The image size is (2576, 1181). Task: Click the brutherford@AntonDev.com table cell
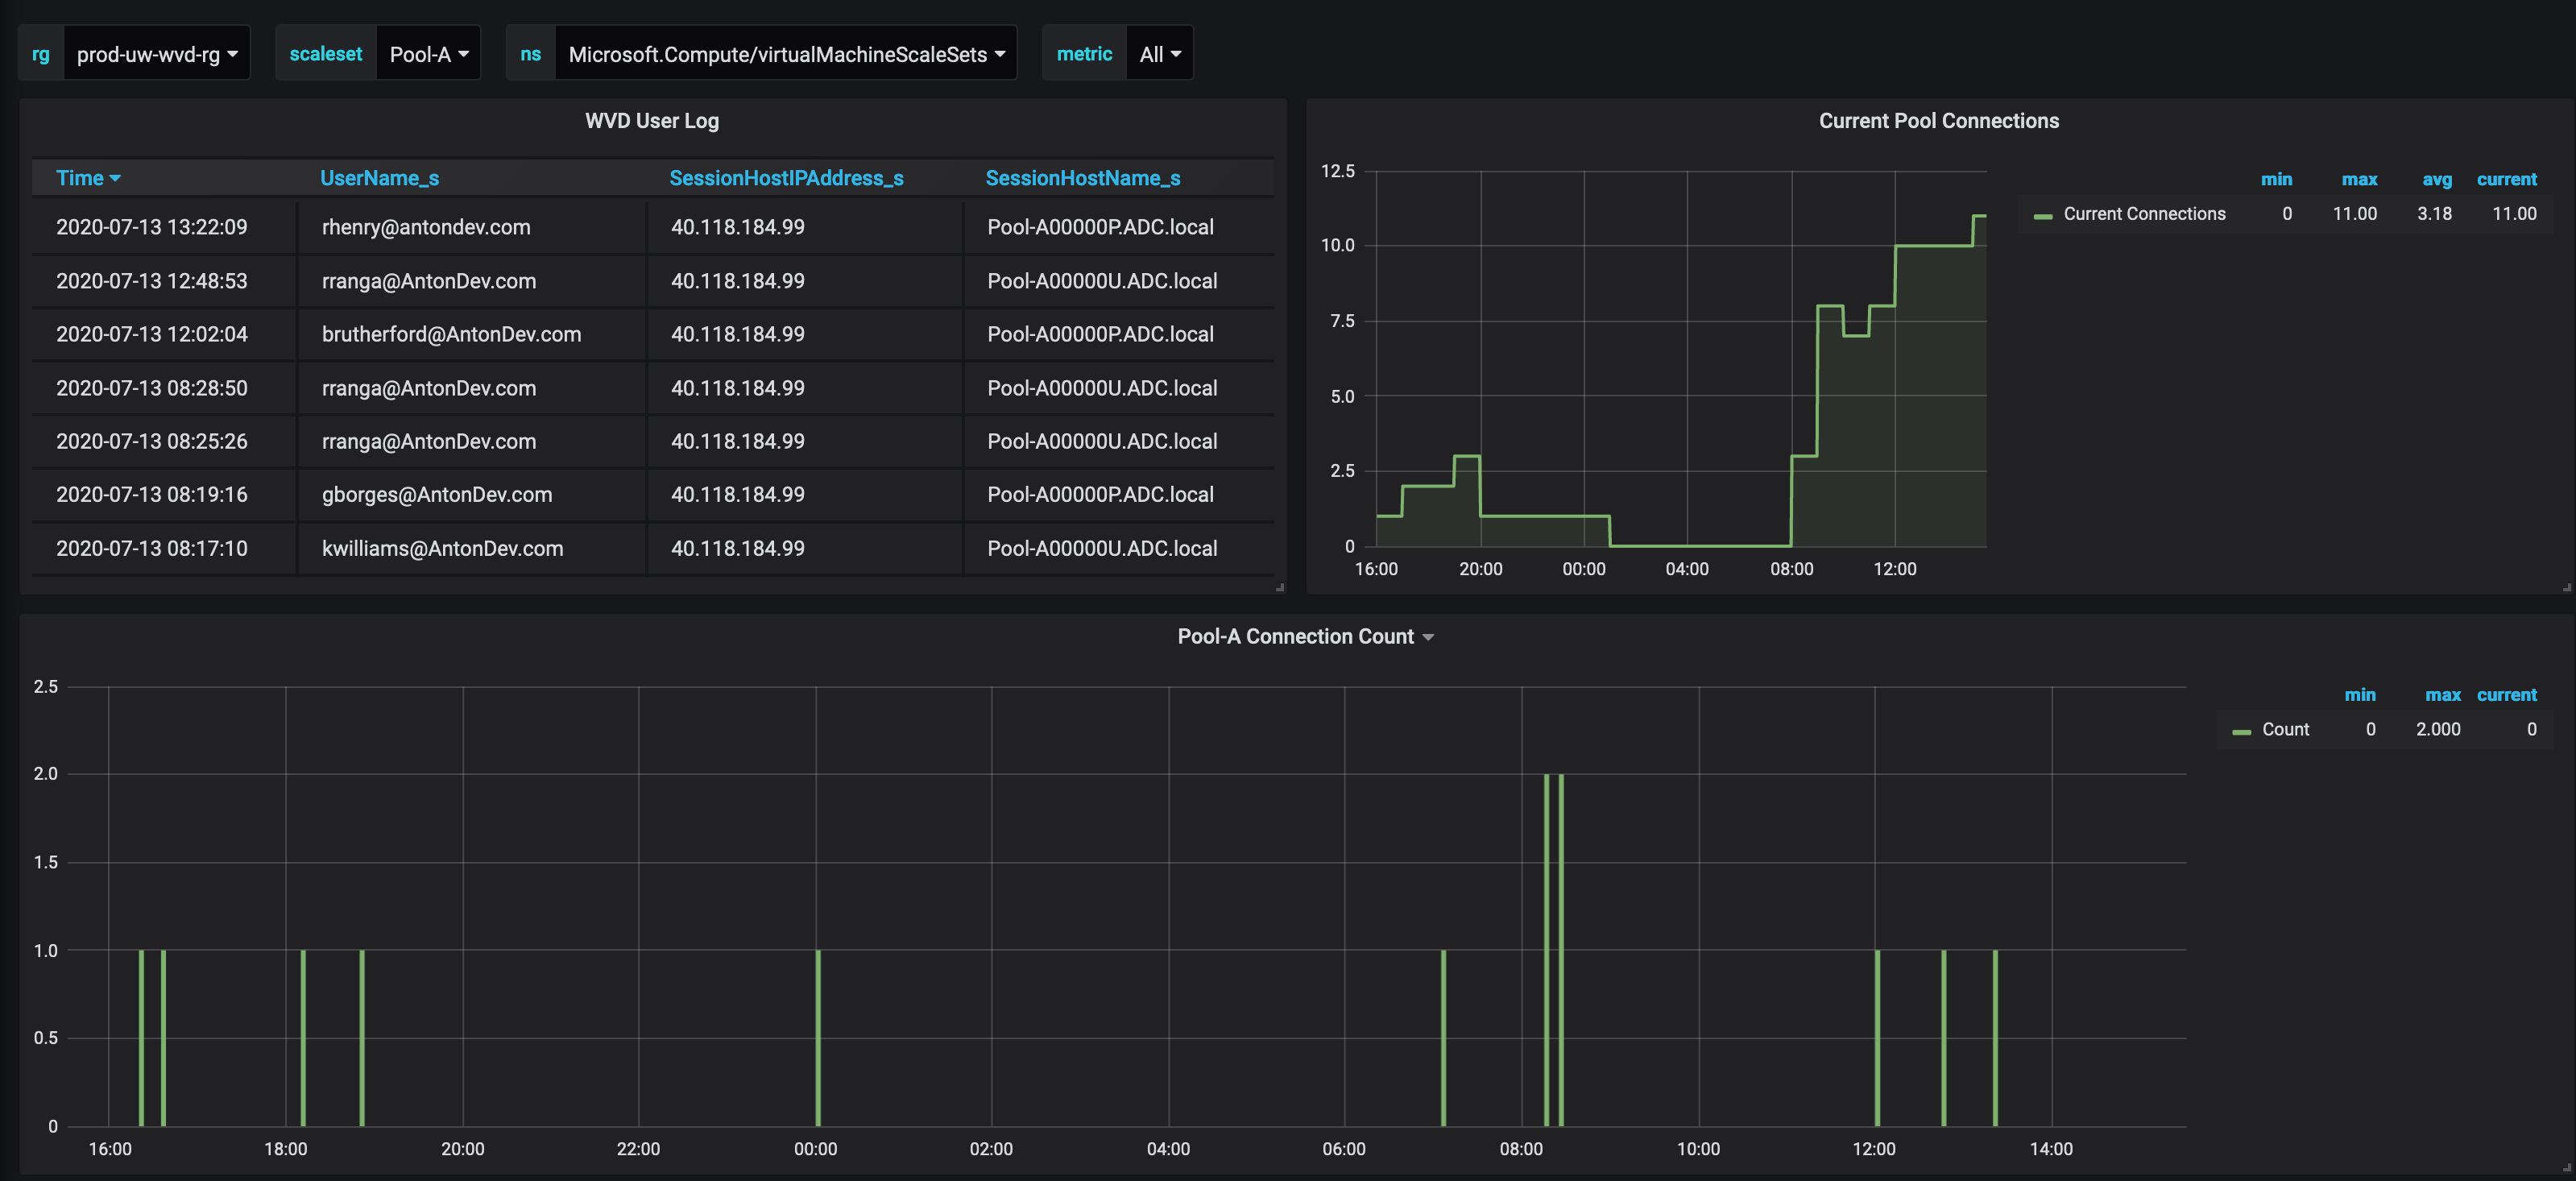click(451, 334)
